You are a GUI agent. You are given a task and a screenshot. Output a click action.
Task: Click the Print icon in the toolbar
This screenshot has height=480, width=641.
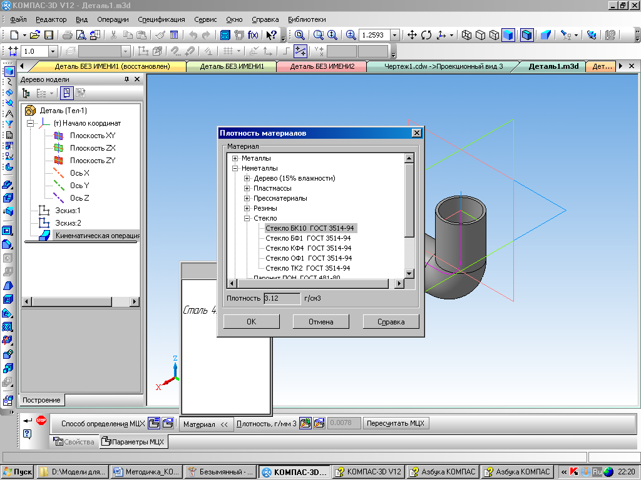(68, 35)
